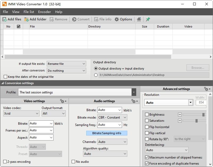The image size is (213, 167).
Task: Open the Resolution Auto dropdown
Action: point(169,102)
